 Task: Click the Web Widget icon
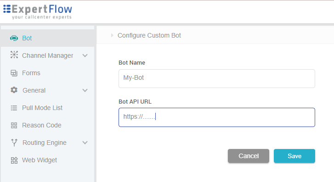point(14,160)
